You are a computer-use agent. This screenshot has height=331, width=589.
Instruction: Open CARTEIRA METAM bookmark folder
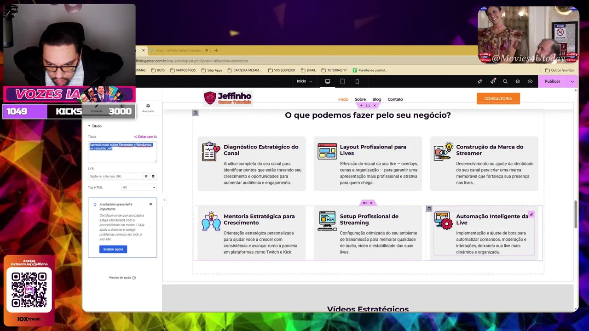point(244,70)
